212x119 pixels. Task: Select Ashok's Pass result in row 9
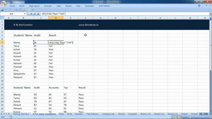(x=56, y=50)
